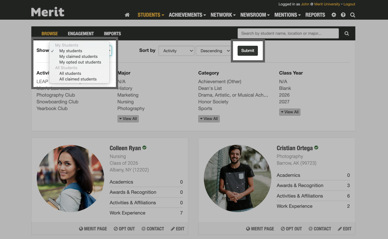
Task: Click the search magnifier beside the search field
Action: (346, 33)
